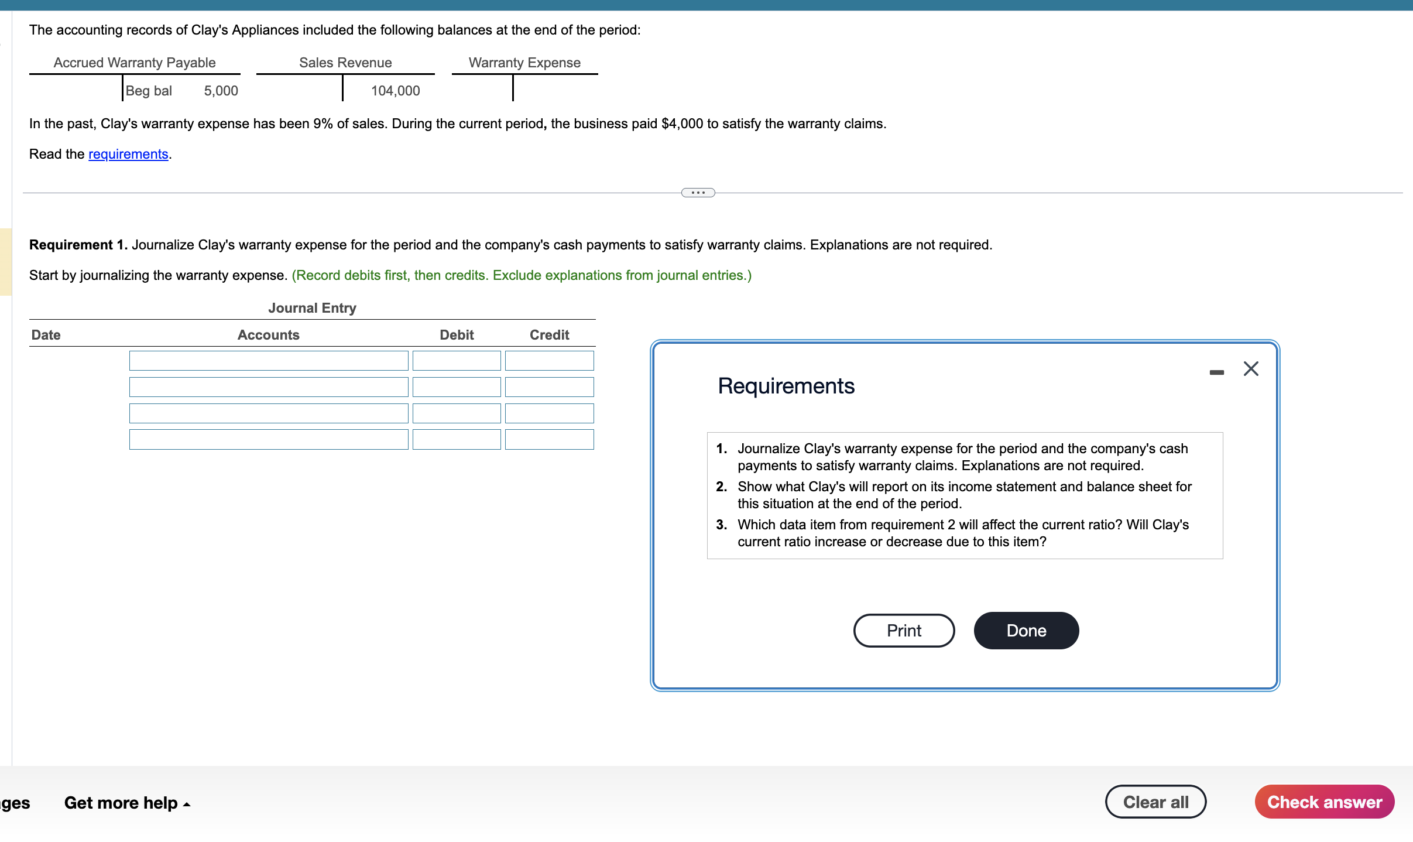Expand the ellipsis divider between sections
The image size is (1413, 842).
pos(698,192)
